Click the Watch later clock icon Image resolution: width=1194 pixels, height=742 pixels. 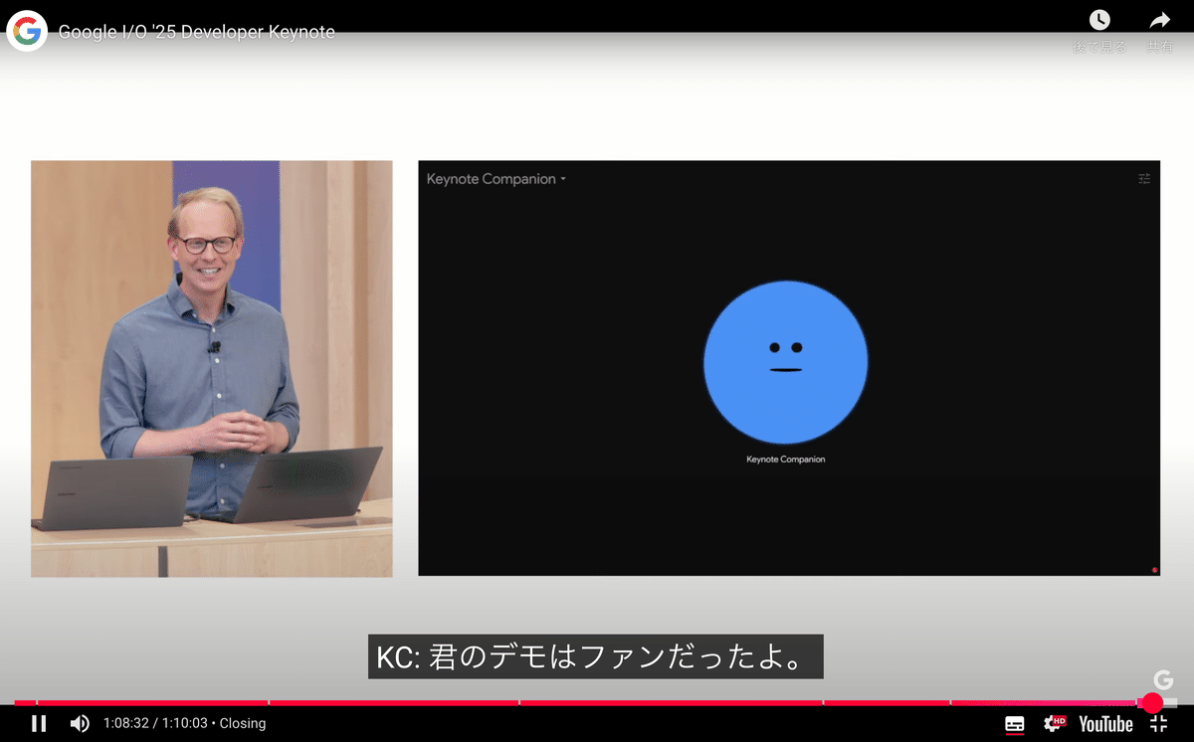pyautogui.click(x=1099, y=20)
